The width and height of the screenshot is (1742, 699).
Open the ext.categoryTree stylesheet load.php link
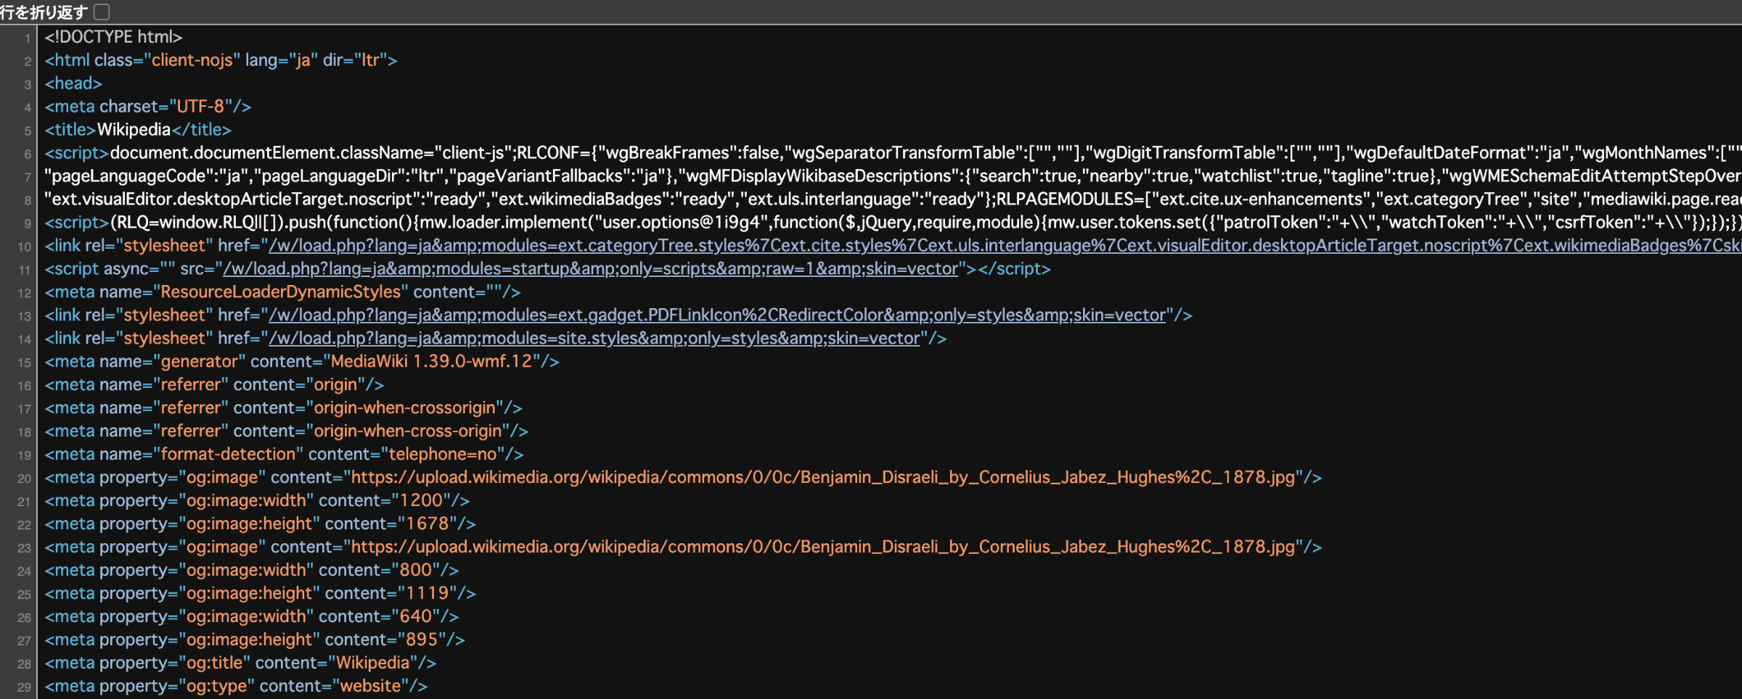pyautogui.click(x=1005, y=246)
